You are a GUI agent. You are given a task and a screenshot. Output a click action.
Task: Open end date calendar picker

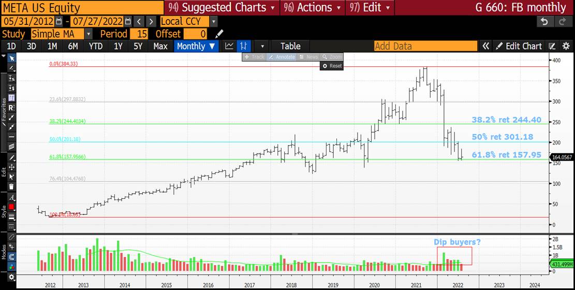[128, 21]
